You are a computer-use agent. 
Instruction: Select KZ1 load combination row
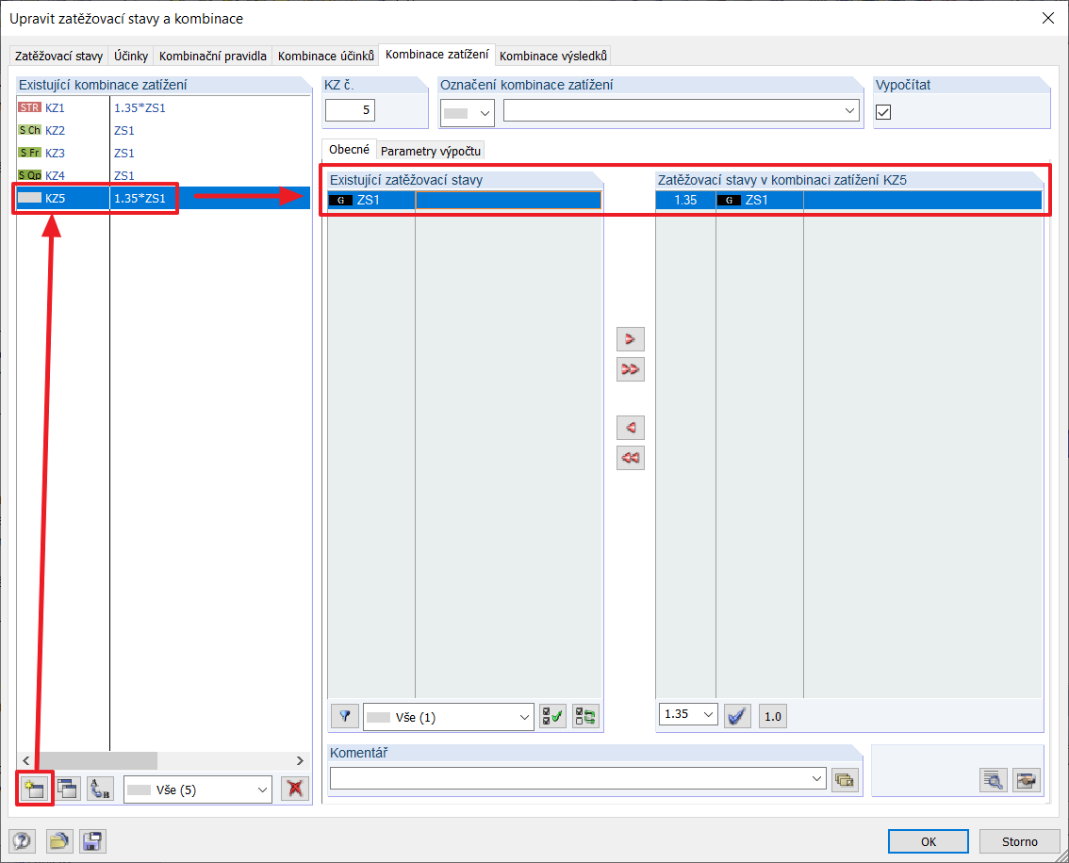[x=163, y=107]
